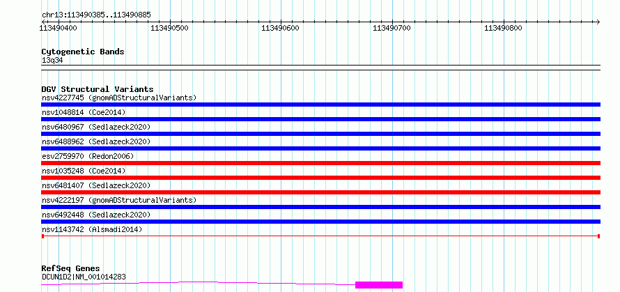The width and height of the screenshot is (620, 292).
Task: Click the right arrowhead of the ruler
Action: pos(598,22)
